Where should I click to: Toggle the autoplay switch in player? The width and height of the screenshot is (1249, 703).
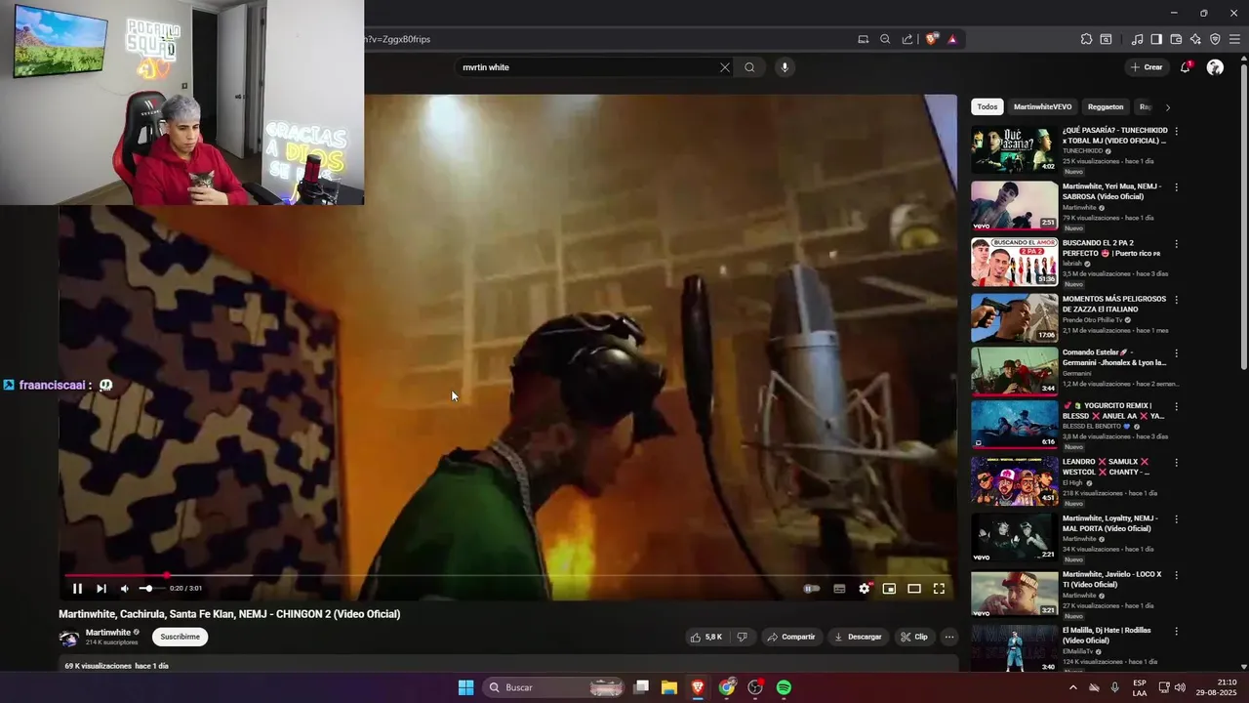(x=811, y=589)
